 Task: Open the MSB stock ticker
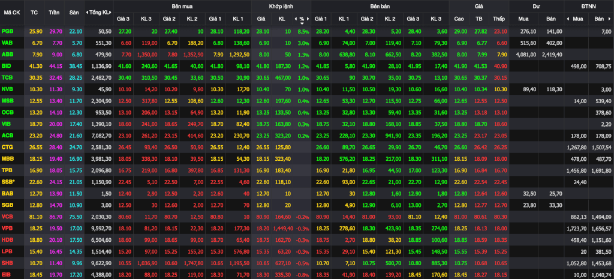pyautogui.click(x=7, y=101)
